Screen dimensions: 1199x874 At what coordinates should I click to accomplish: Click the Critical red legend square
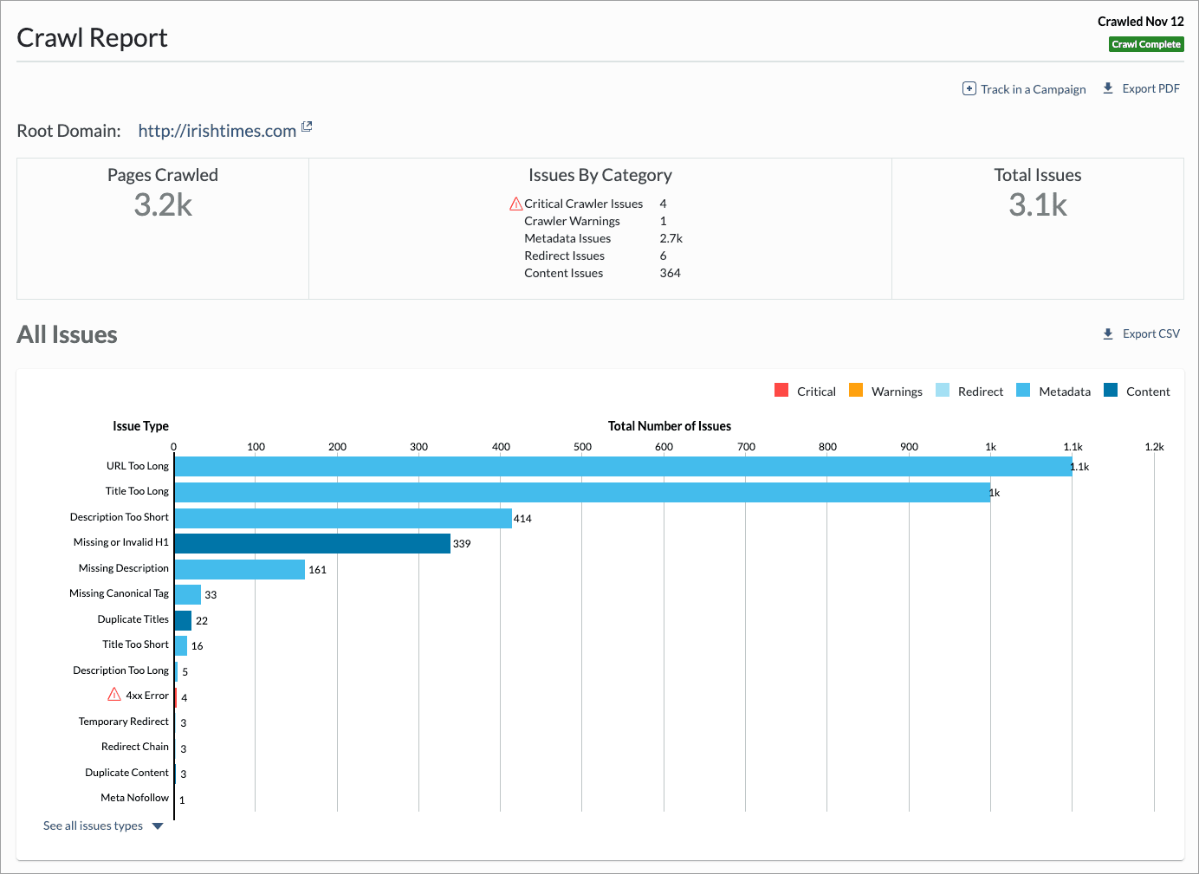click(780, 390)
